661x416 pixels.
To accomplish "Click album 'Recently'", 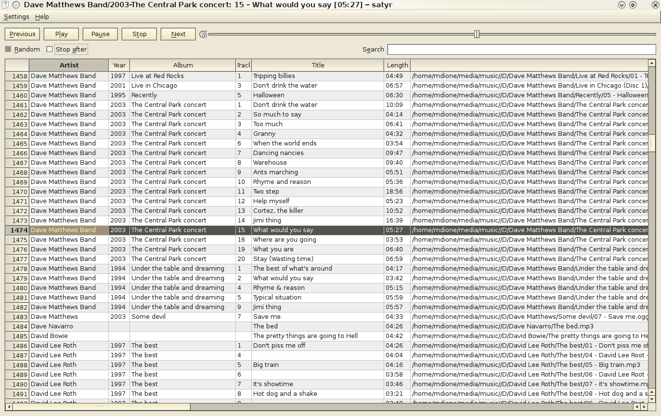I will 144,95.
